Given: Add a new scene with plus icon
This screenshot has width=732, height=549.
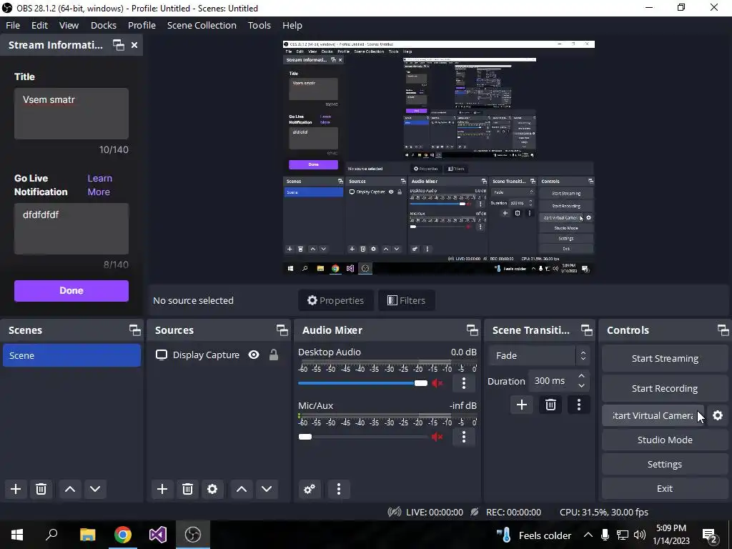Looking at the screenshot, I should click(16, 489).
